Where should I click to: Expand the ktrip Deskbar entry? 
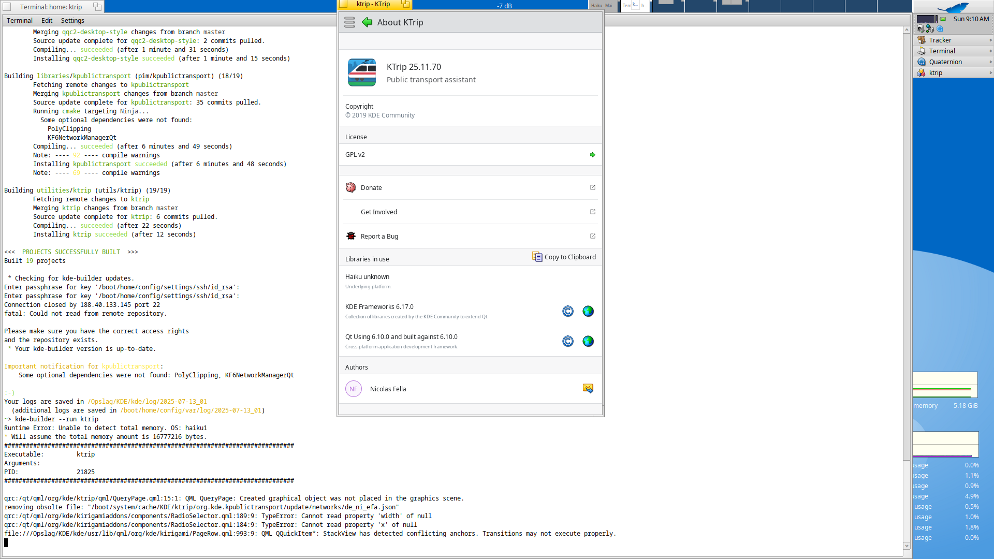click(990, 72)
